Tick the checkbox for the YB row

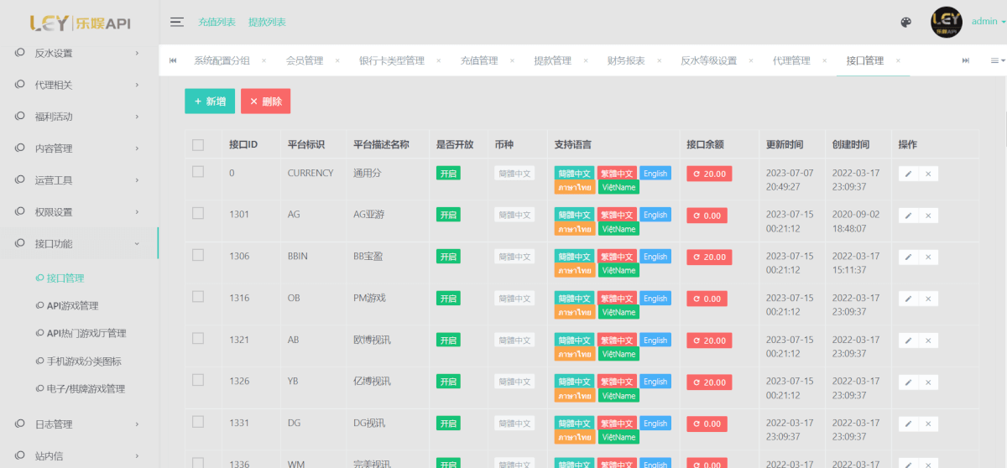coord(198,380)
